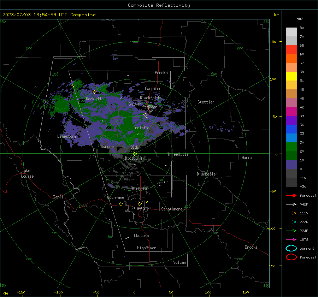
Task: Click the Stettler town label
Action: [x=206, y=102]
